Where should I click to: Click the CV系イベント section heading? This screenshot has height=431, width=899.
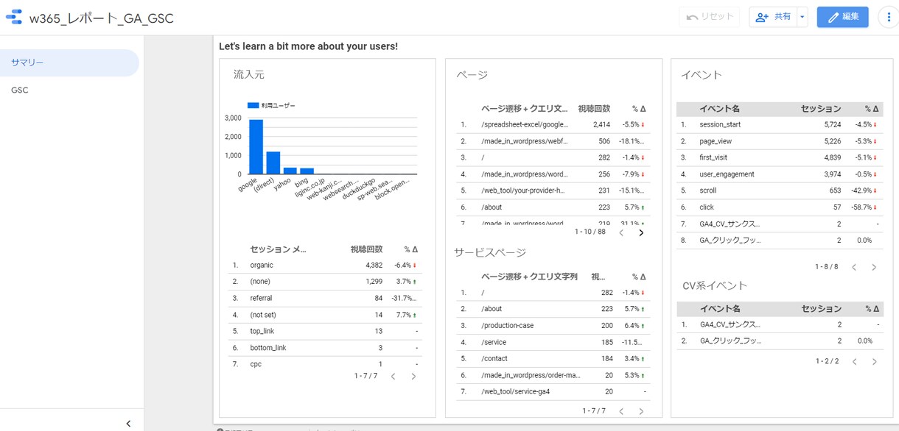click(x=715, y=285)
